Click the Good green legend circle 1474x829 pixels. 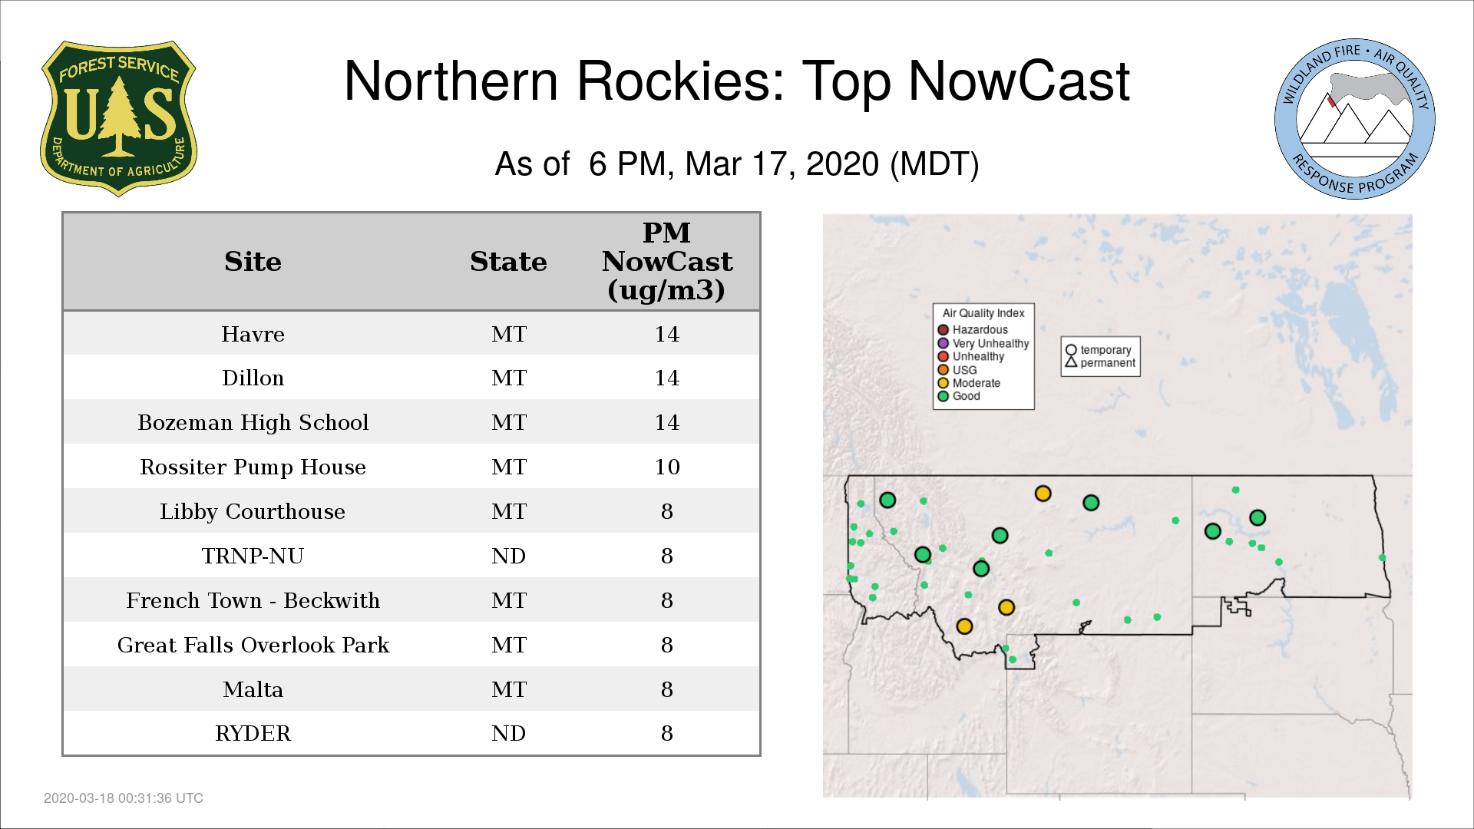[x=943, y=396]
